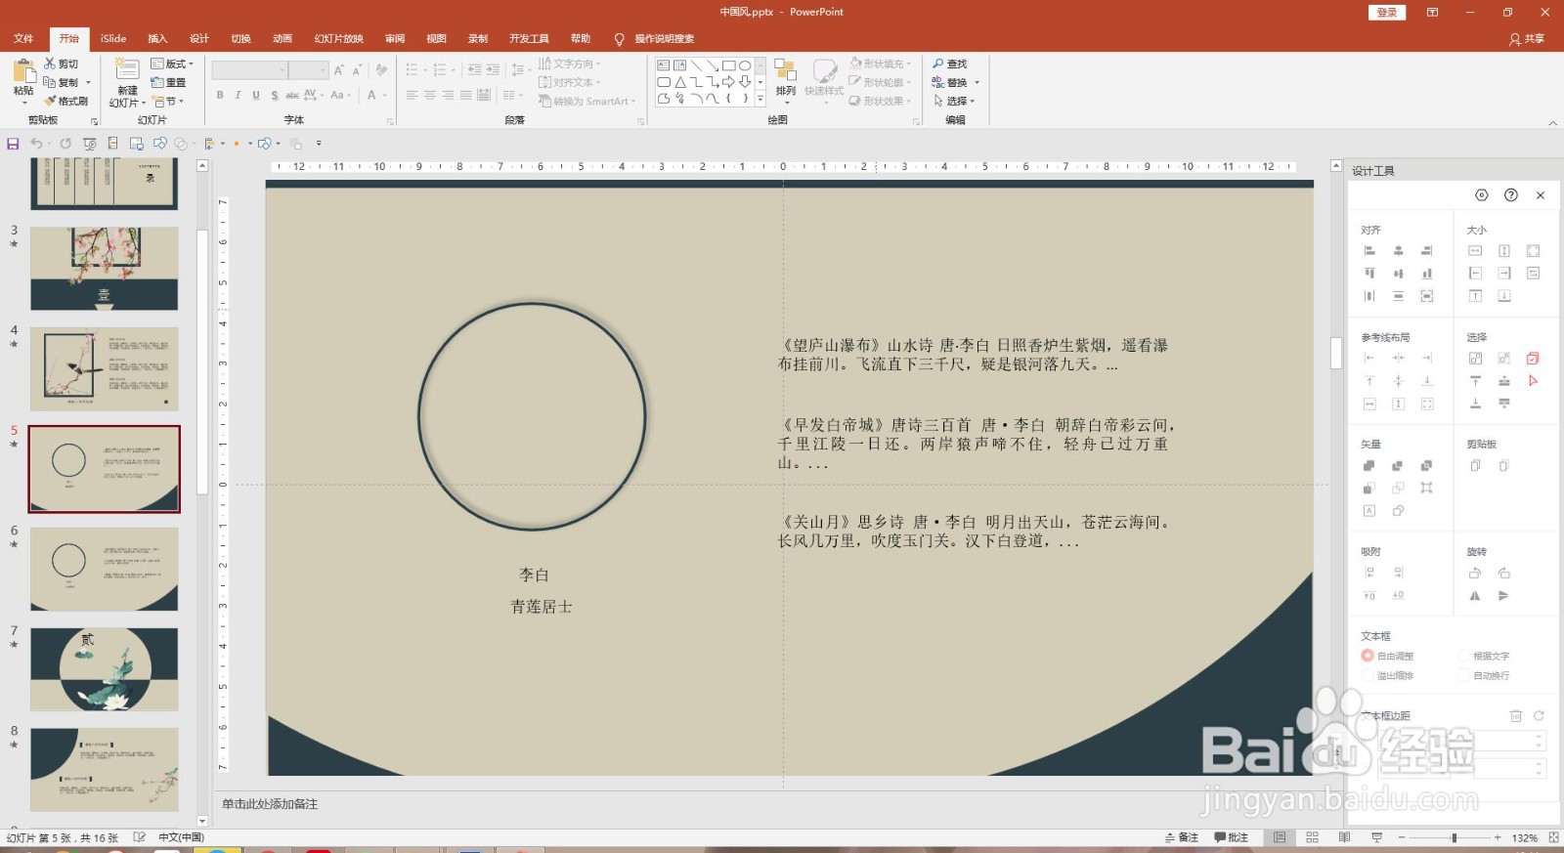Expand the Section (节) dropdown
Image resolution: width=1564 pixels, height=853 pixels.
click(x=167, y=101)
